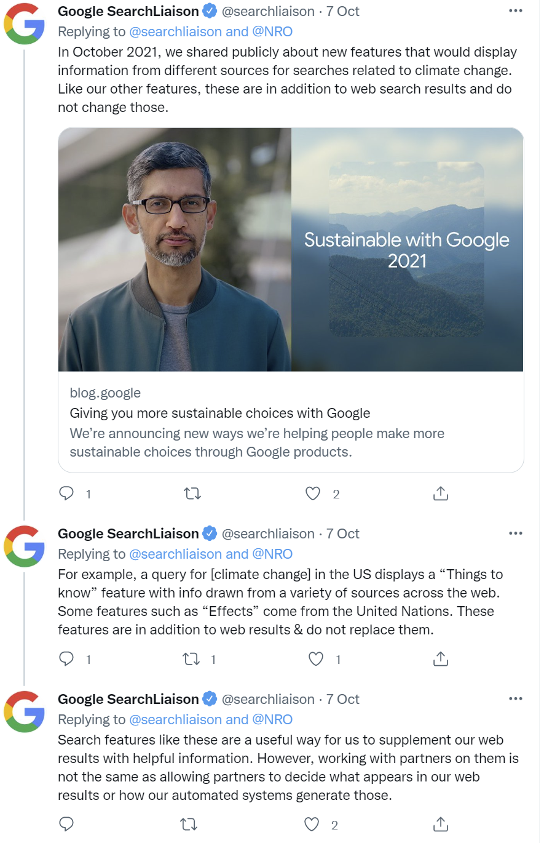Share the first tweet via upload icon
Screen dimensions: 544x843
[x=440, y=493]
